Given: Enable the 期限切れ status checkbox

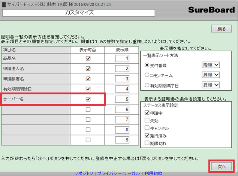Looking at the screenshot, I should [147, 143].
